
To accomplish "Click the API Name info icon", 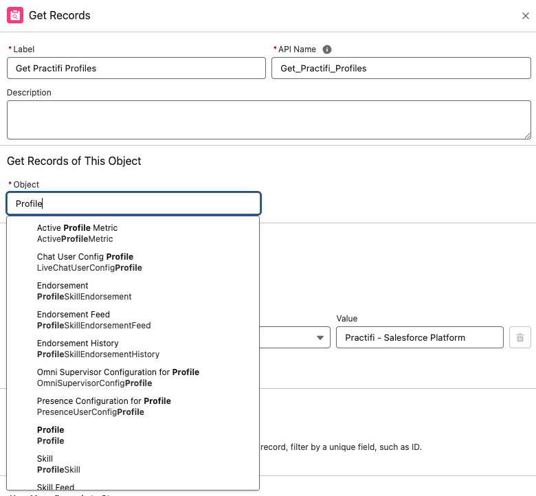I will pyautogui.click(x=327, y=49).
